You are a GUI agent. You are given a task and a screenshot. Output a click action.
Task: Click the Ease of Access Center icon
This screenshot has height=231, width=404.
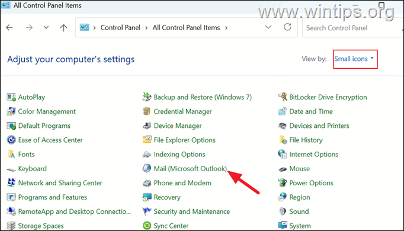pos(11,140)
